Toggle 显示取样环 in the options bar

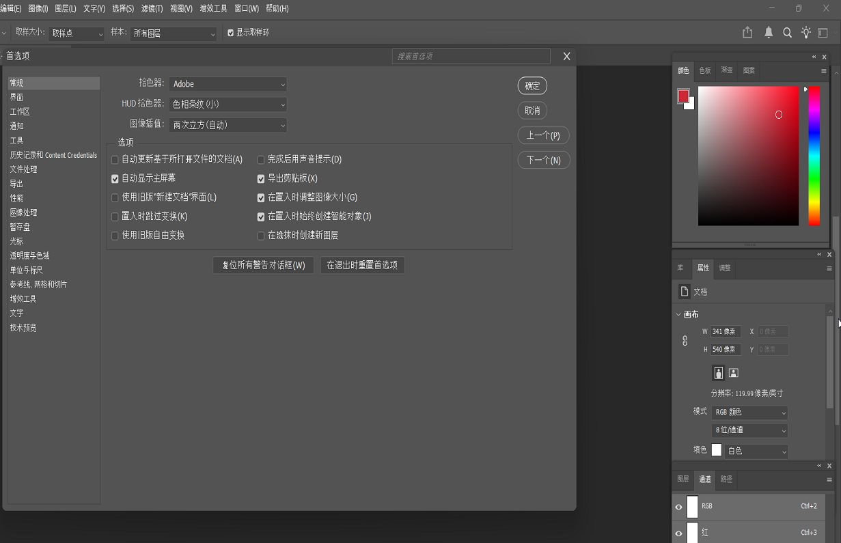click(x=230, y=31)
